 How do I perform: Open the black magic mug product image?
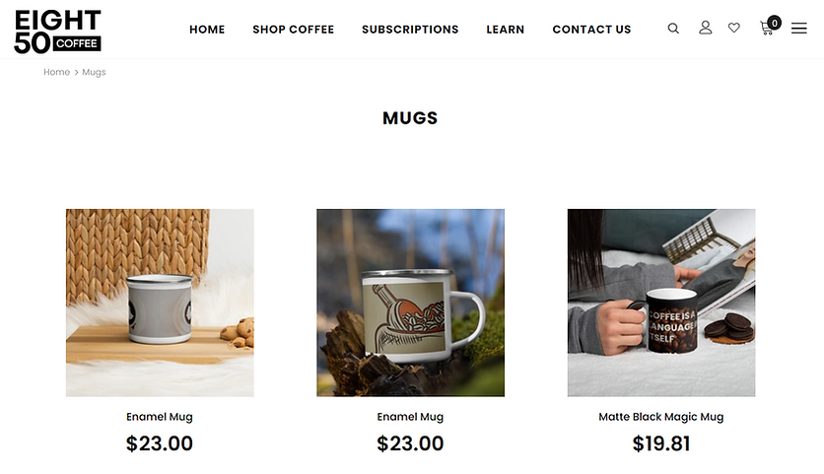pos(661,303)
